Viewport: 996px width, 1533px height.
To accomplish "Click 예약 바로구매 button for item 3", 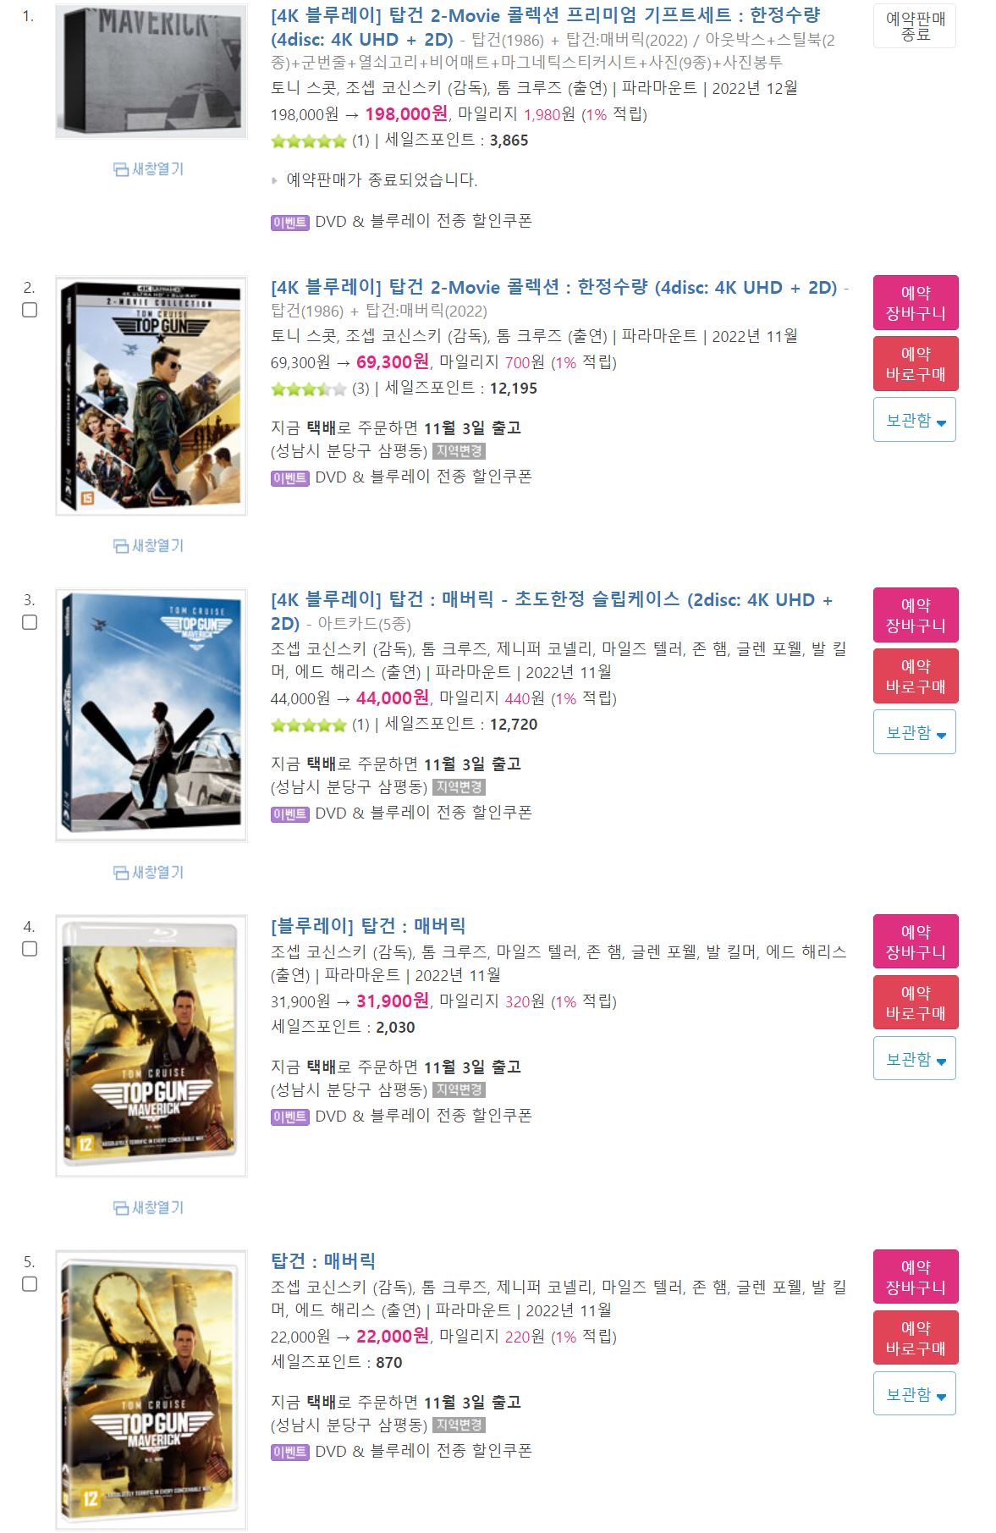I will (x=916, y=676).
